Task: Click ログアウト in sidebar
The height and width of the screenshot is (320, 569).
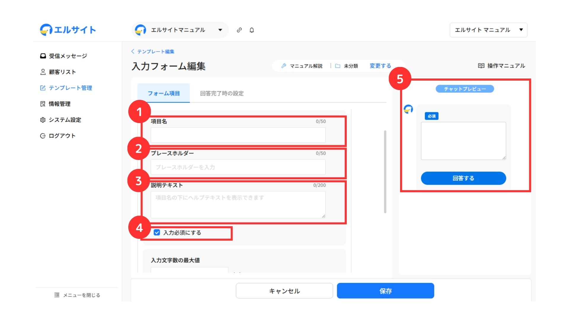Action: pos(58,136)
